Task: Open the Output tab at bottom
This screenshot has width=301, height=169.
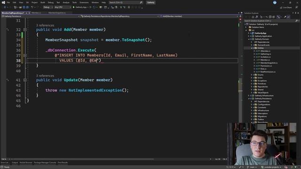Action: click(15, 163)
